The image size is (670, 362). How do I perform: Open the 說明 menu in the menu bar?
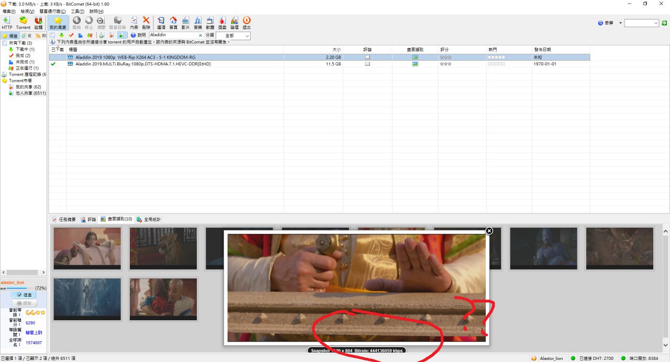[96, 11]
